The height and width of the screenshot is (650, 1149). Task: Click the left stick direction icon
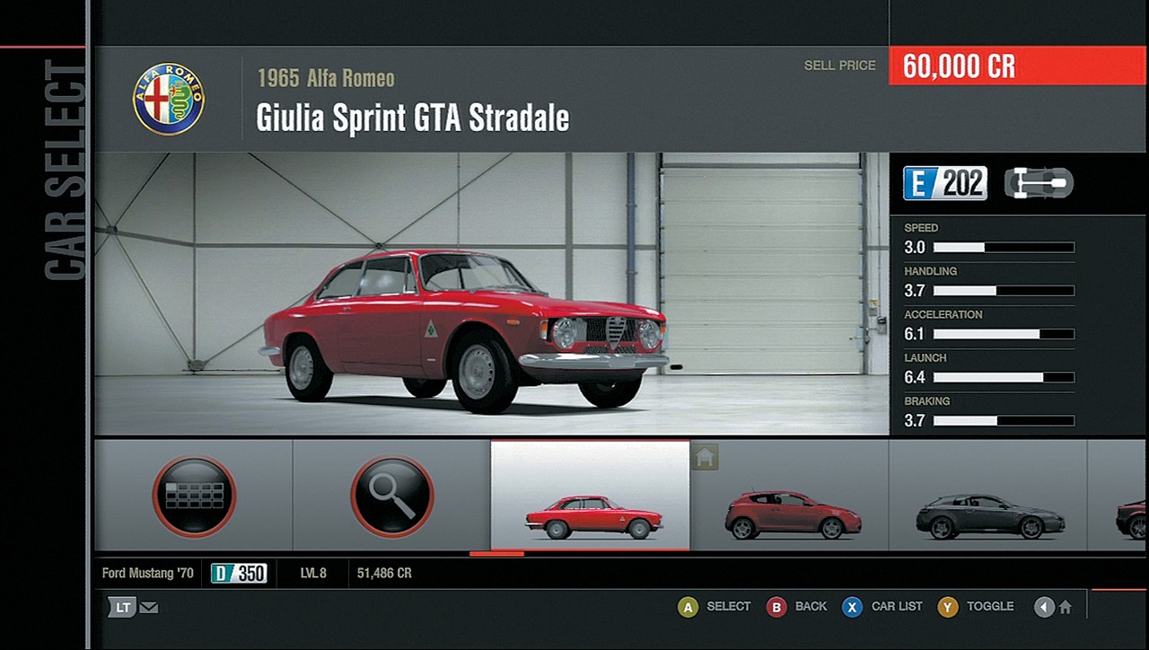tap(1043, 608)
